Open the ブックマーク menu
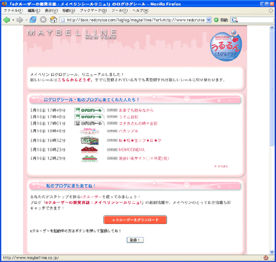This screenshot has width=276, height=262. tap(93, 10)
